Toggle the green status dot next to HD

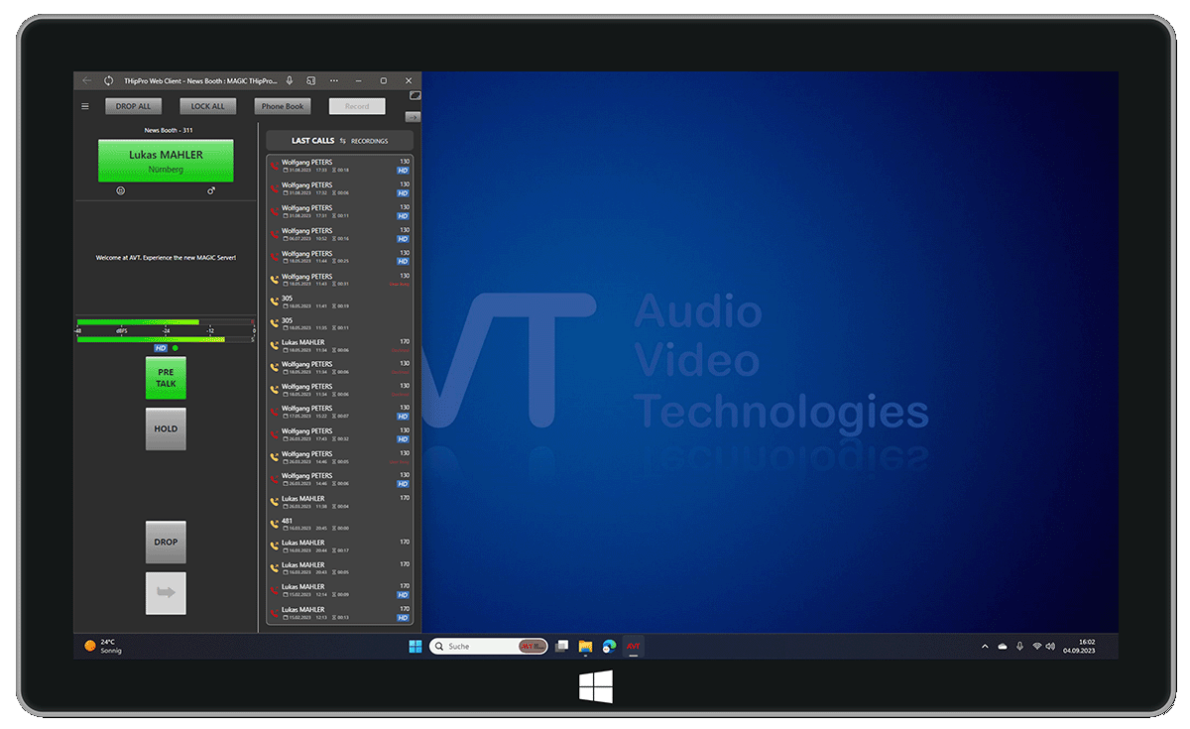coord(176,348)
